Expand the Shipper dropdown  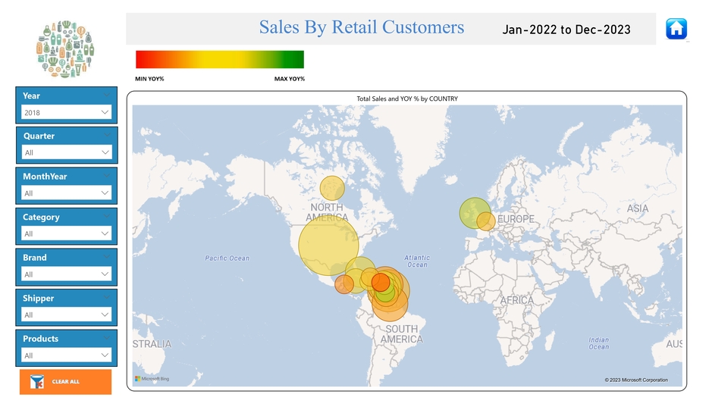click(x=66, y=315)
